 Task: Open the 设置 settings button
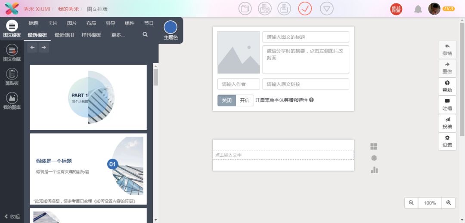(x=447, y=141)
